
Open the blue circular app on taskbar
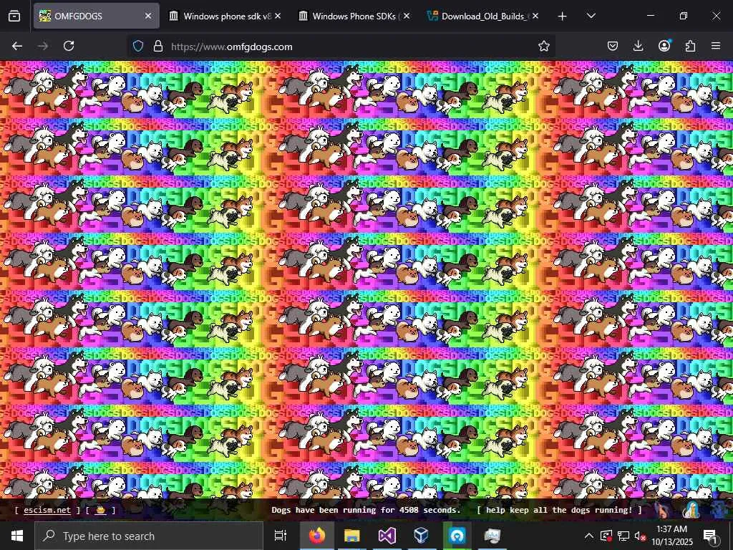[x=457, y=536]
